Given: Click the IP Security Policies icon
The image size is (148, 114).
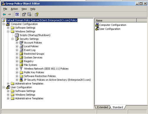Looking at the screenshot, I should 21,80.
